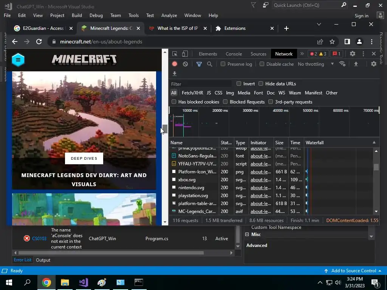Collapse the Misc property section

[247, 234]
